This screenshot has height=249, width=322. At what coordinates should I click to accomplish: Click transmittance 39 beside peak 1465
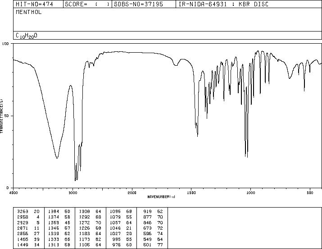[36, 240]
